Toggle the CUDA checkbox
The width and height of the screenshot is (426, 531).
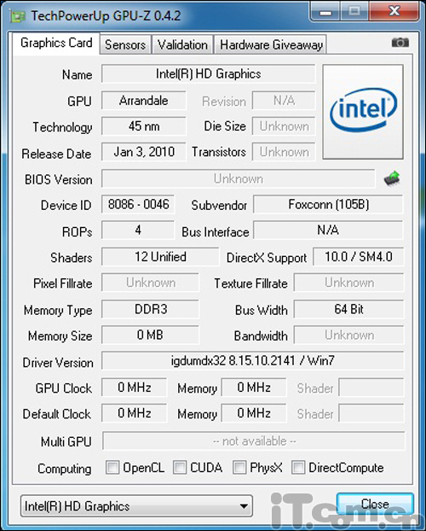coord(180,468)
